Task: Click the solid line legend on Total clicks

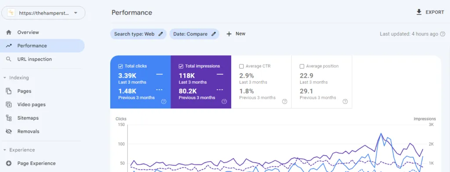Action: click(x=159, y=74)
